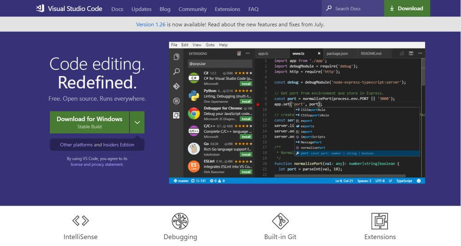Image resolution: width=461 pixels, height=246 pixels.
Task: Click the master branch in status bar
Action: (x=181, y=181)
